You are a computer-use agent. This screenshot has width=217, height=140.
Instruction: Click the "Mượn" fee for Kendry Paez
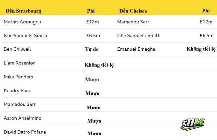click(x=93, y=93)
